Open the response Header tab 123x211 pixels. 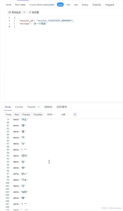(x=32, y=107)
